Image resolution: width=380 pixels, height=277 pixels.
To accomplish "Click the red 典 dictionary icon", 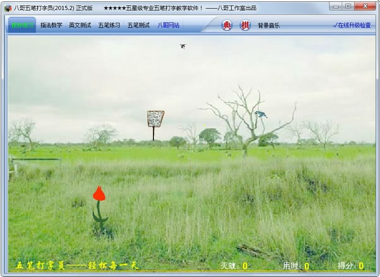I will [227, 26].
